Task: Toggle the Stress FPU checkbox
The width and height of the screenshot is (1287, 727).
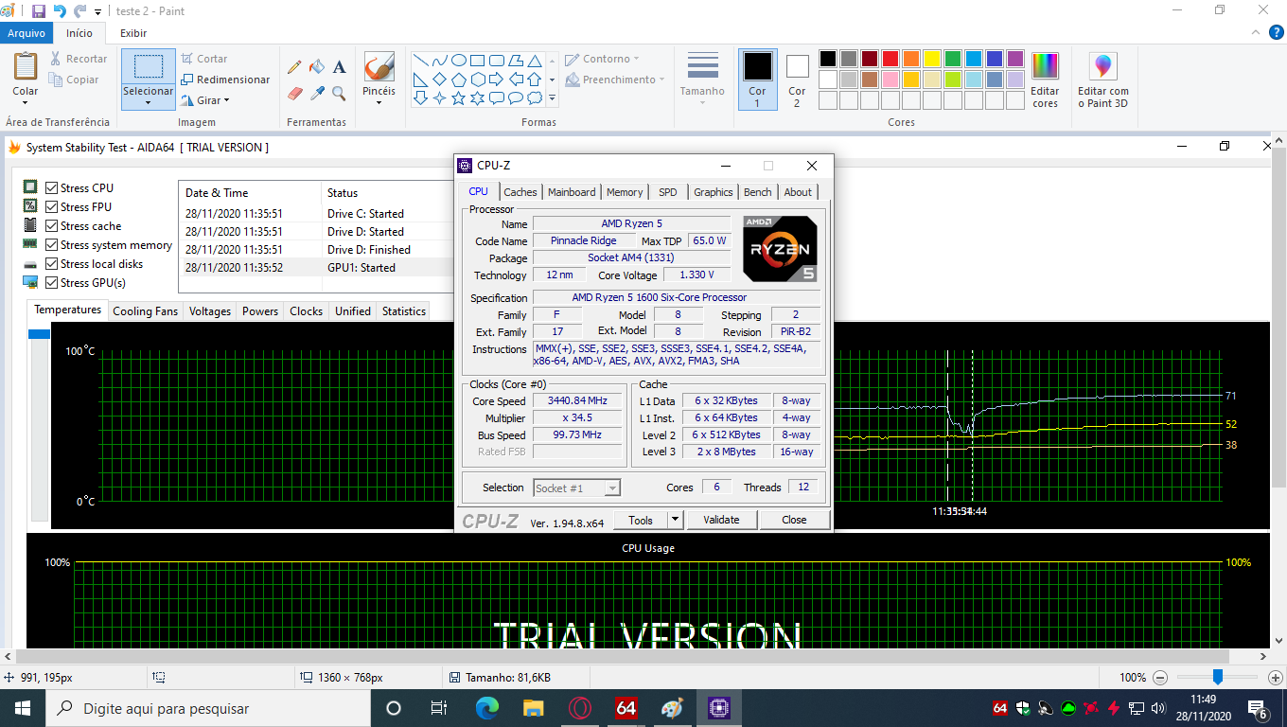Action: pos(52,206)
